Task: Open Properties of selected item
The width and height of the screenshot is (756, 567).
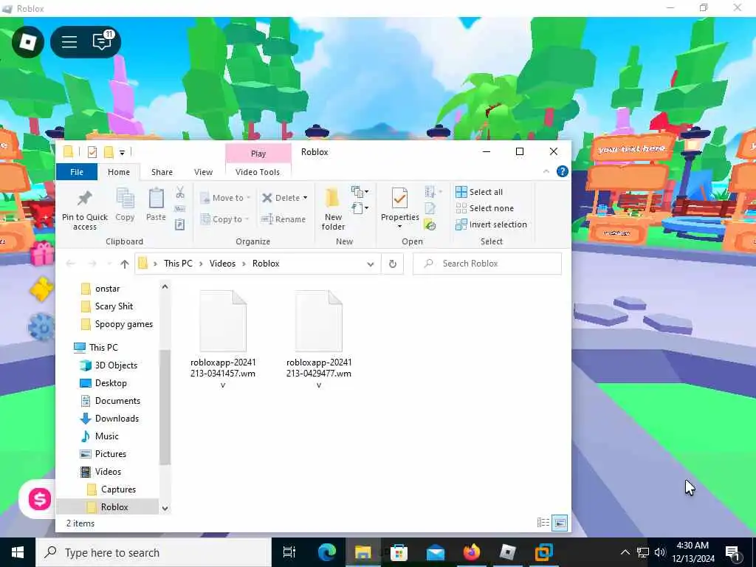Action: point(399,207)
